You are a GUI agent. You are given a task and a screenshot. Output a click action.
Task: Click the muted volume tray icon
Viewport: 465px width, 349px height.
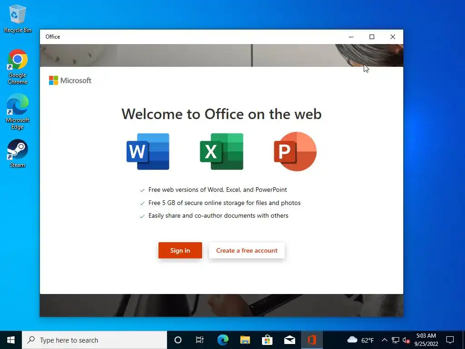[406, 340]
